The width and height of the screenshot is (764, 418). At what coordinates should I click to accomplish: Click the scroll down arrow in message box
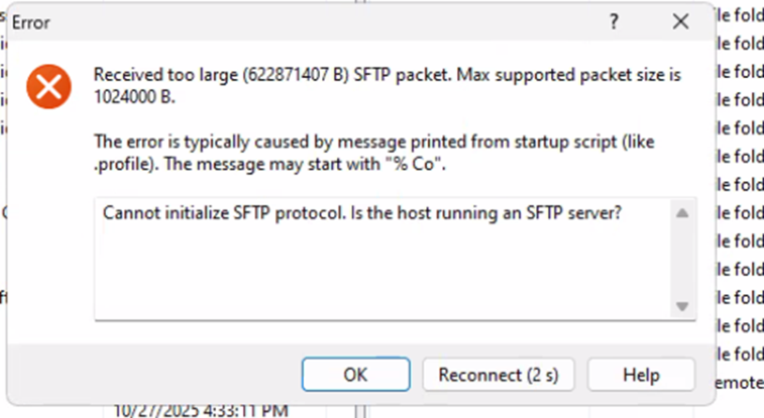tap(682, 305)
